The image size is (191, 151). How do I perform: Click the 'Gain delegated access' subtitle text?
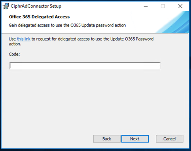pyautogui.click(x=67, y=25)
